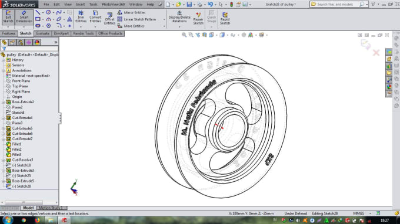Expand the History folder
The height and width of the screenshot is (224, 400).
3,60
